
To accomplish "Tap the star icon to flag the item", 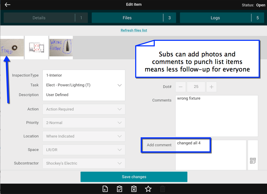I will [148, 189].
